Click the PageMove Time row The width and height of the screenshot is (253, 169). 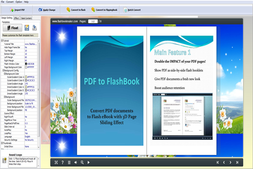pos(19,120)
